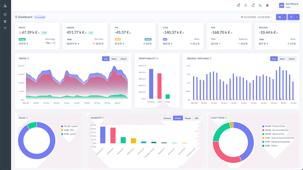Show help for the TREND chart
This screenshot has width=303, height=170.
pos(28,58)
